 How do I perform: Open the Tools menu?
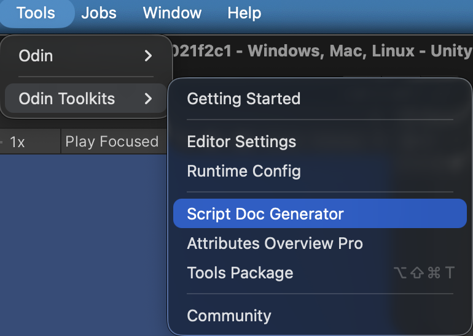[36, 13]
